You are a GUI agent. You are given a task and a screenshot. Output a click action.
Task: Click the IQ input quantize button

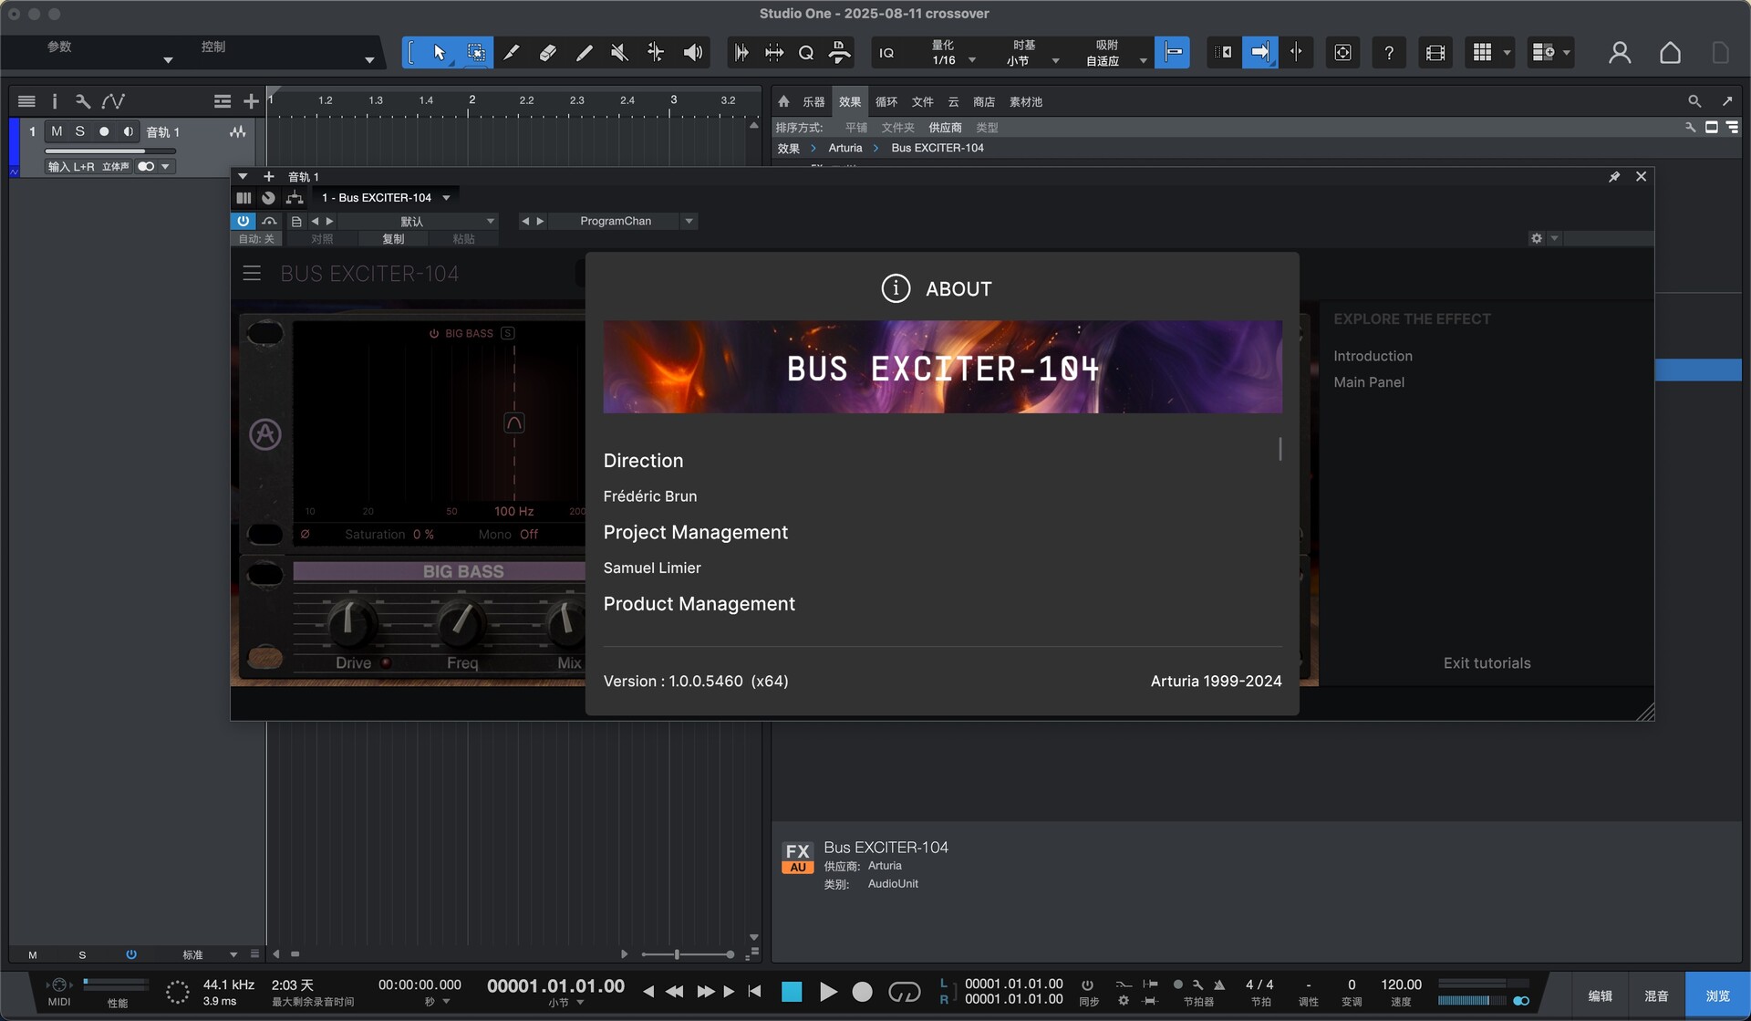pyautogui.click(x=886, y=53)
